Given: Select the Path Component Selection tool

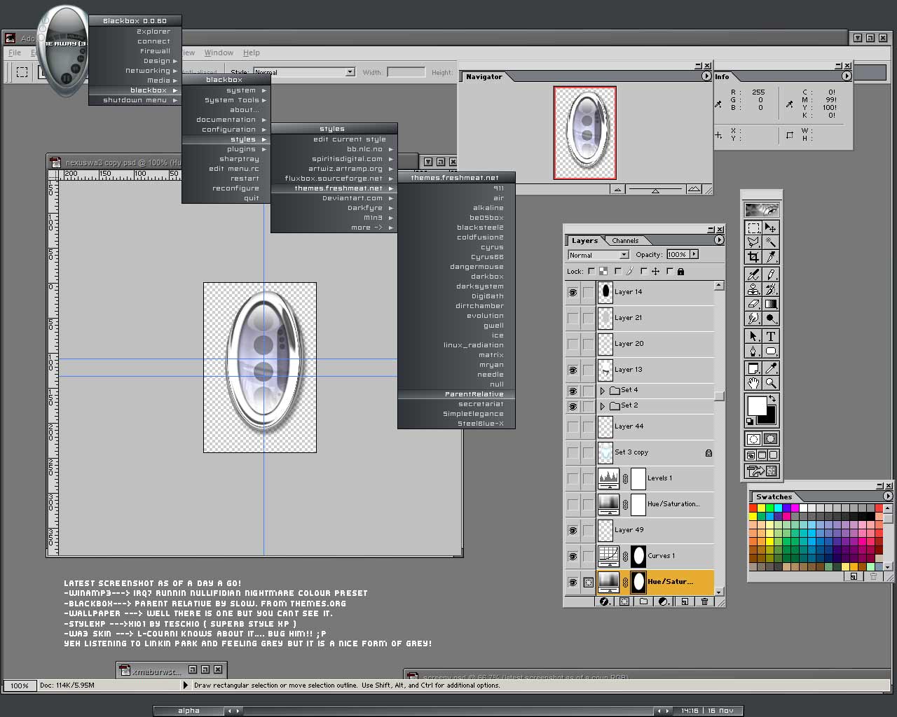Looking at the screenshot, I should click(753, 337).
